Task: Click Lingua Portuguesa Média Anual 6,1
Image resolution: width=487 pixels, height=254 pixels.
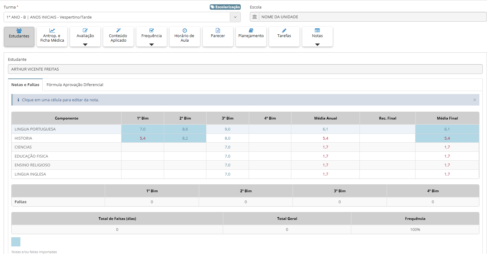Action: pyautogui.click(x=325, y=129)
